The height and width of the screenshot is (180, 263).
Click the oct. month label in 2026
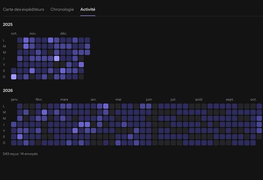(253, 99)
